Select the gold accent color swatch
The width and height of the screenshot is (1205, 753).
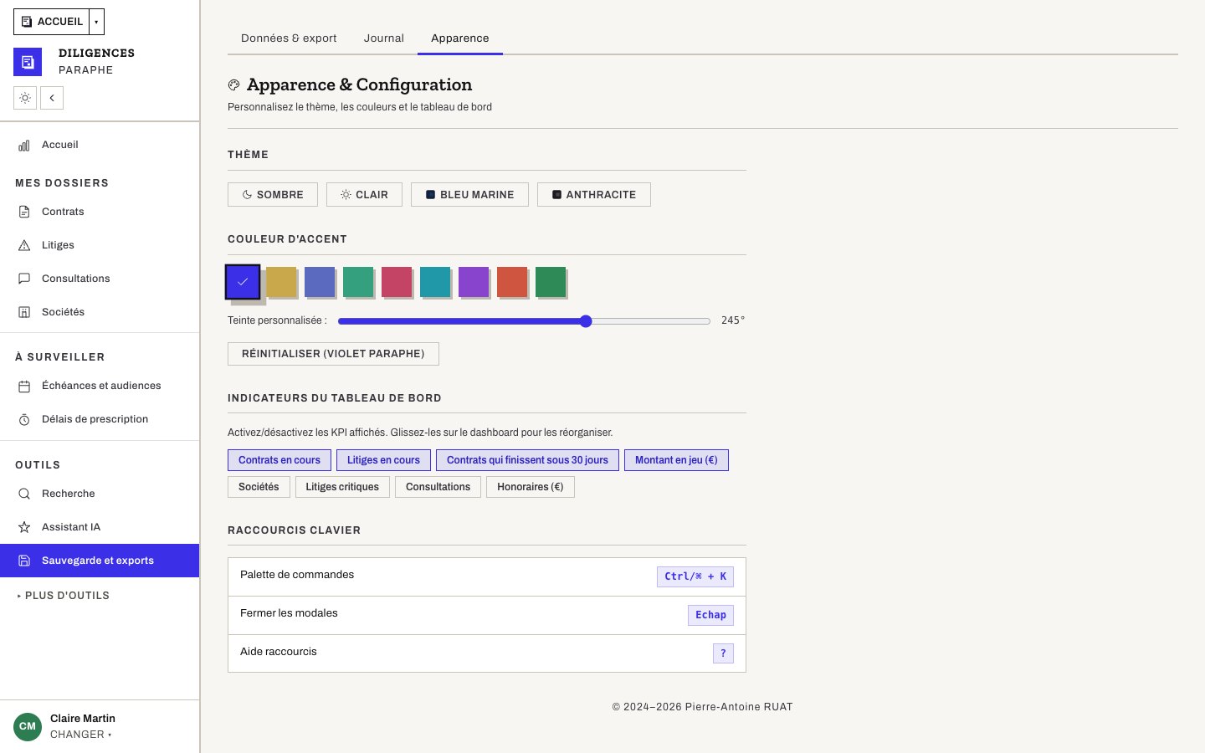[x=281, y=282]
